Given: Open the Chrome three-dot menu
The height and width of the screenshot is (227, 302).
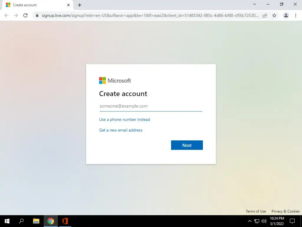Looking at the screenshot, I should [296, 15].
